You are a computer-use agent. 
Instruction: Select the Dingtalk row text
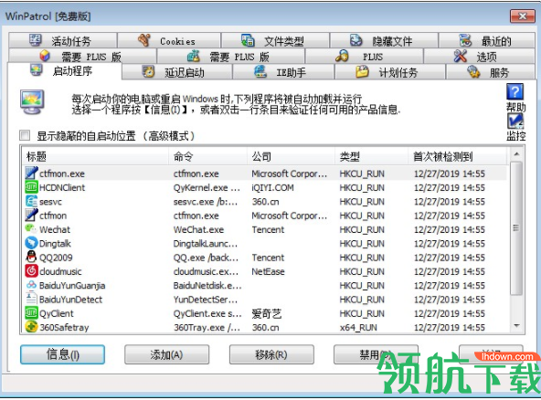click(x=55, y=244)
